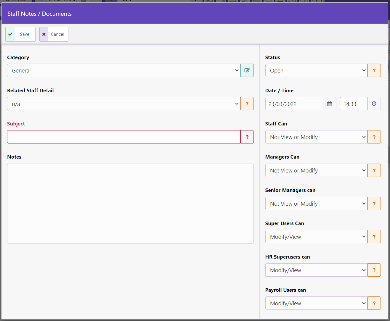390x321 pixels.
Task: Save the staff note
Action: (x=20, y=34)
